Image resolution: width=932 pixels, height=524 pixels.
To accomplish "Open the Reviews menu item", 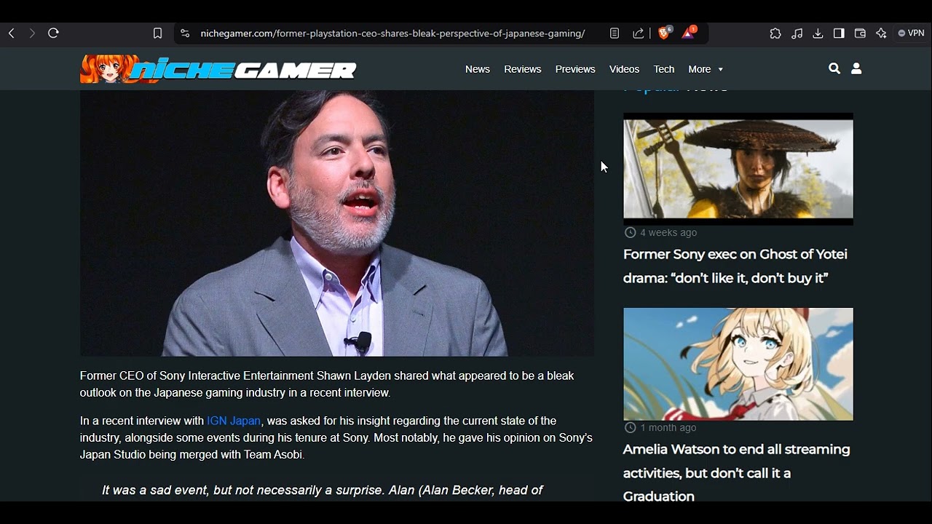I will pos(523,69).
